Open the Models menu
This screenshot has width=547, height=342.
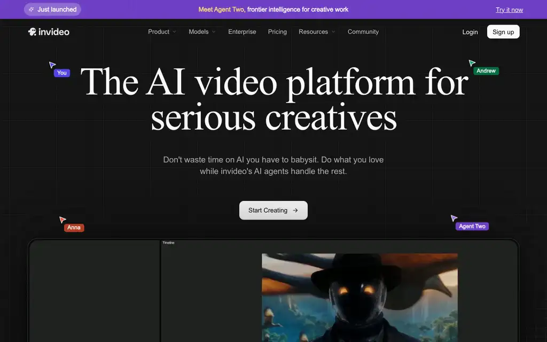(202, 32)
